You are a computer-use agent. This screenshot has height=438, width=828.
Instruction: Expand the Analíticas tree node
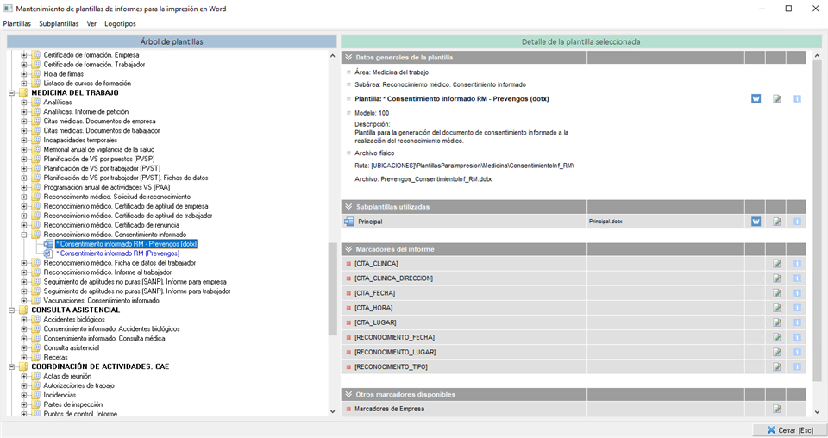click(24, 103)
